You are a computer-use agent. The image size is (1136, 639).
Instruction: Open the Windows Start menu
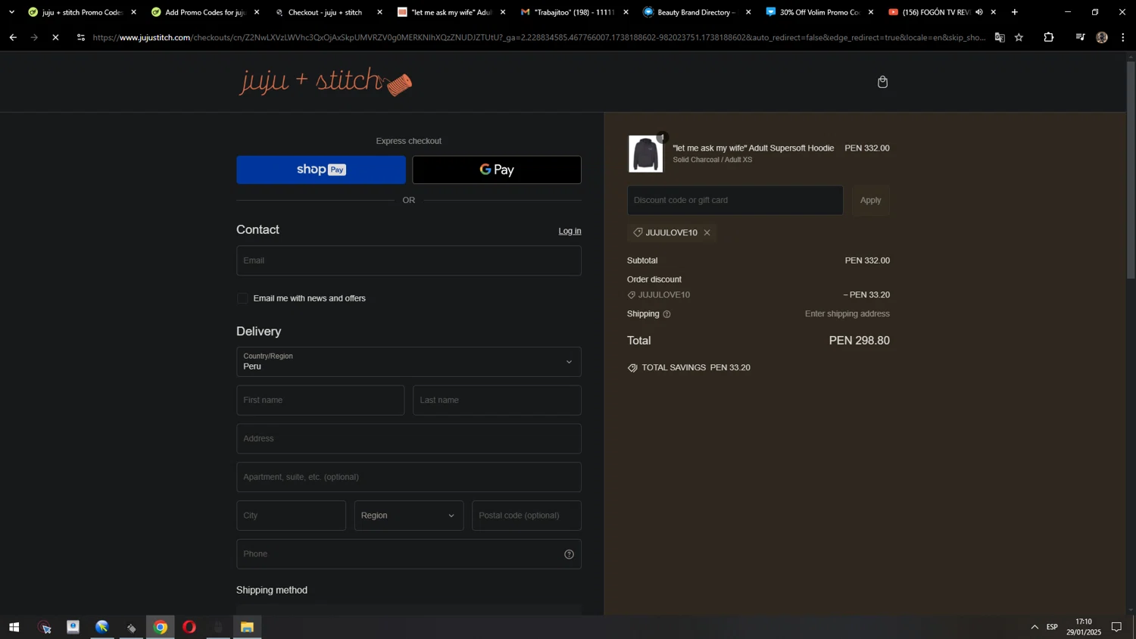(14, 627)
